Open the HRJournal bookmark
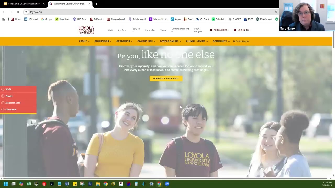Screen dimensions: 335x188 pyautogui.click(x=31, y=19)
